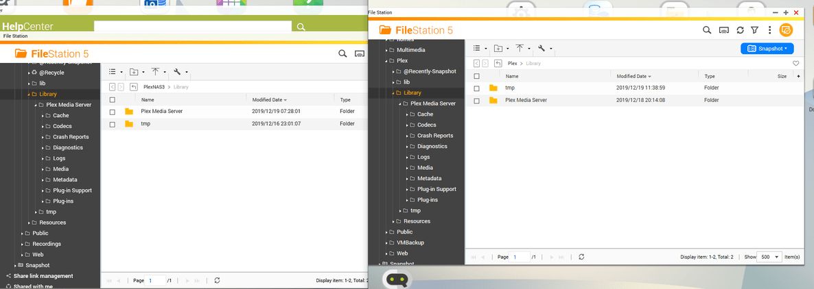Screen dimensions: 814x289
Task: Sort by Type column in right window
Action: point(709,76)
